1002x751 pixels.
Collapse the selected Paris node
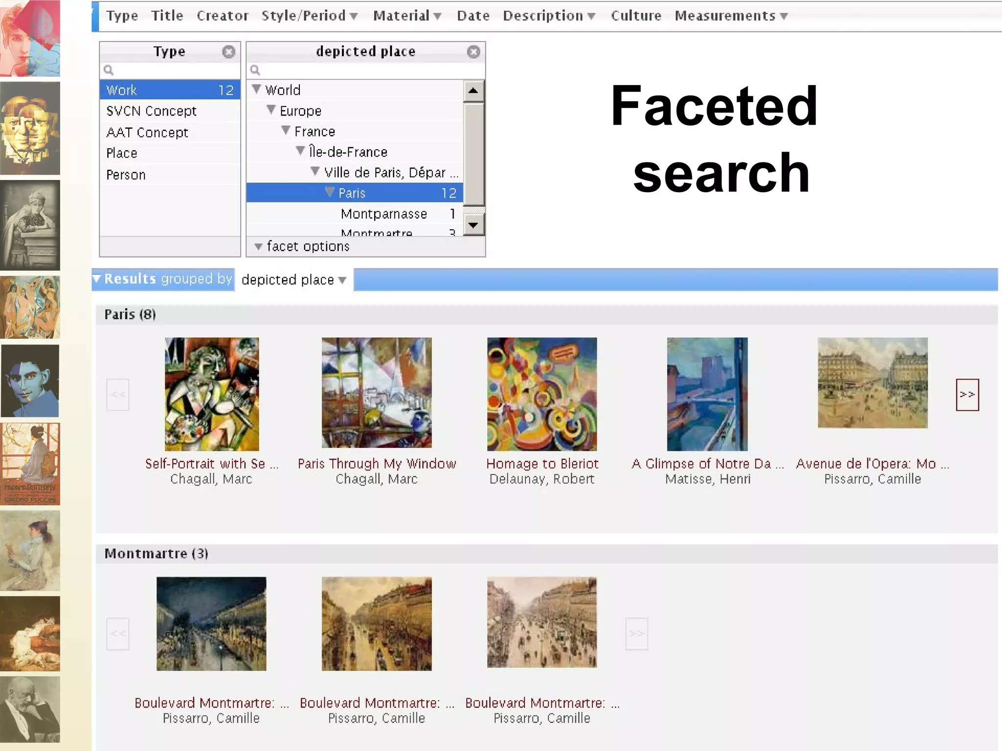tap(330, 192)
